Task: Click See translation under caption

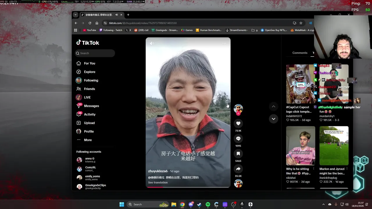Action: point(158,183)
